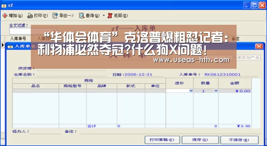Click the 金额 cell showing ￥0.00 in first row
The image size is (267, 146).
pyautogui.click(x=235, y=91)
